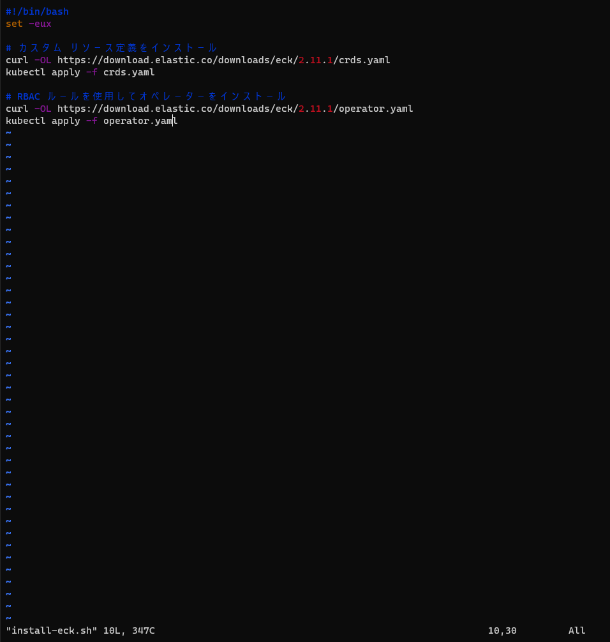Click the kubectl apply -f operator.yaml line
Viewport: 610px width, 642px height.
coord(89,120)
